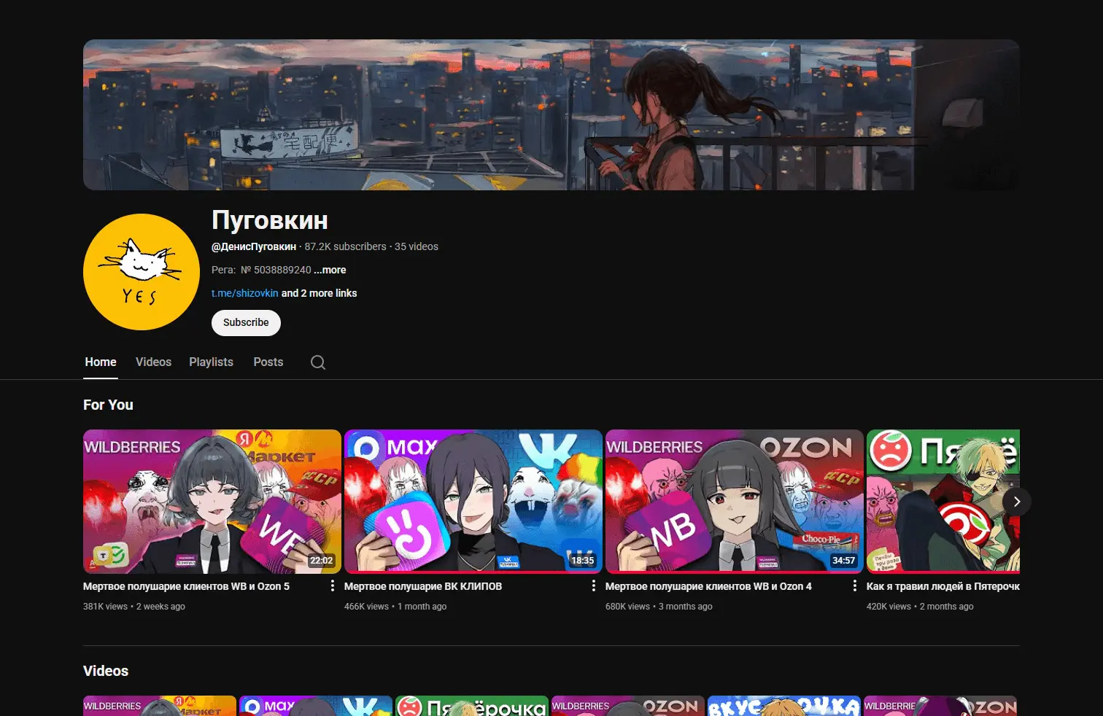Open the t.me/shizovkin link
This screenshot has width=1103, height=716.
pos(244,293)
